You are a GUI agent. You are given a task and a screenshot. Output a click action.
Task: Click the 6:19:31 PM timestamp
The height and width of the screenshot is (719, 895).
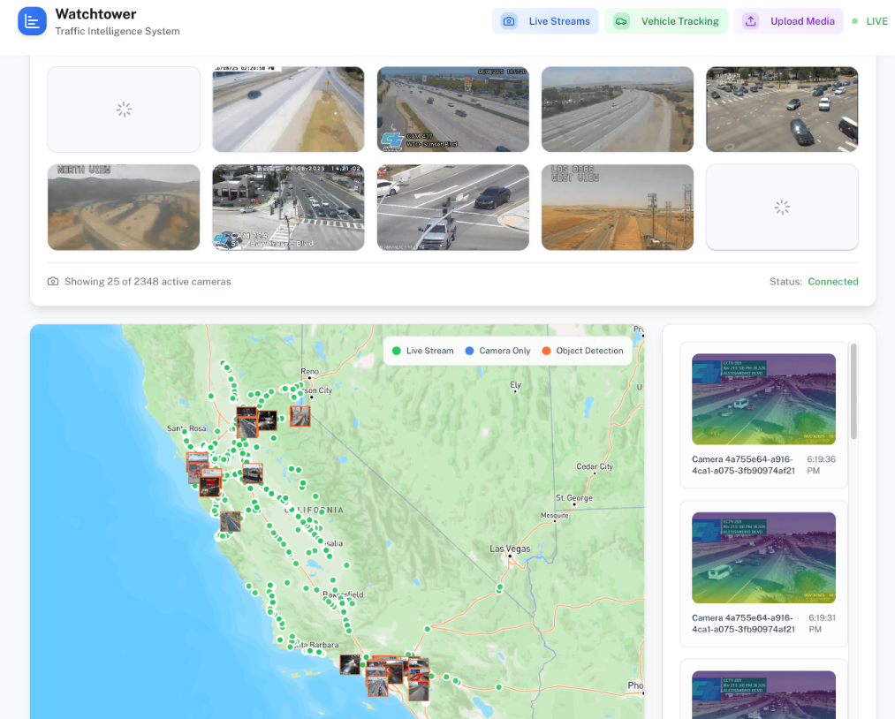[822, 623]
